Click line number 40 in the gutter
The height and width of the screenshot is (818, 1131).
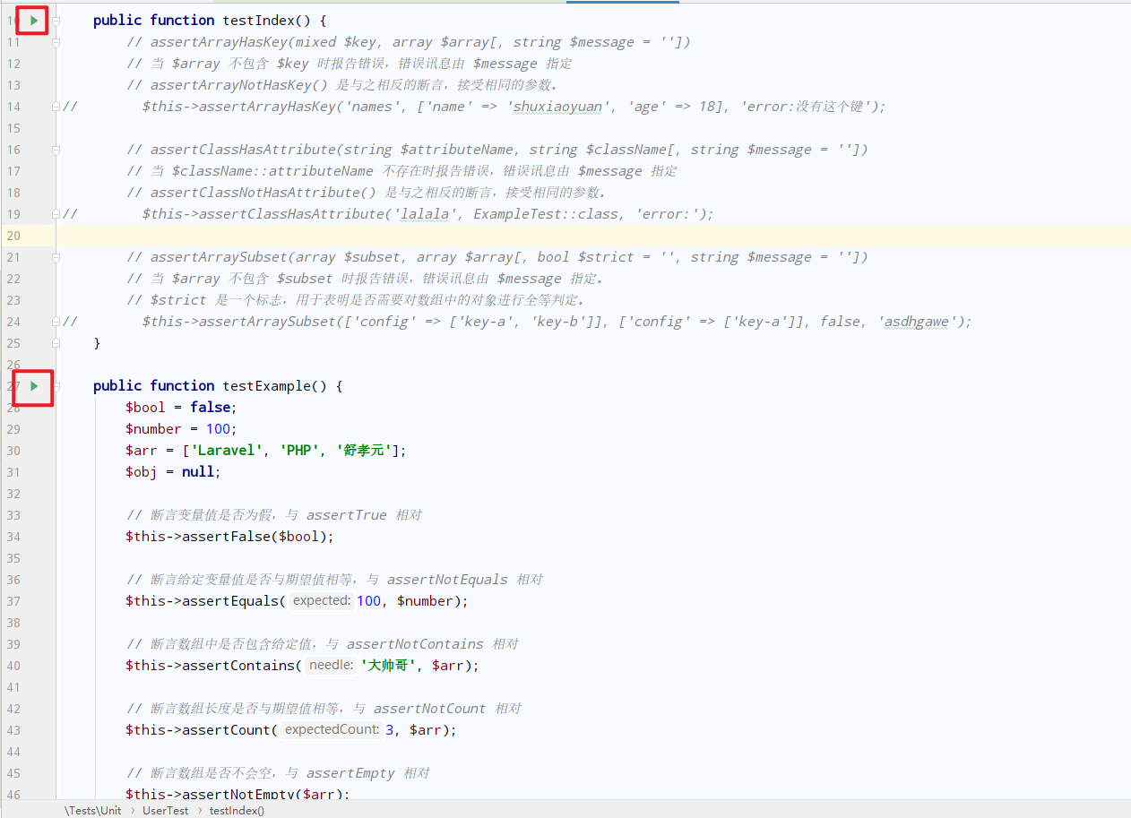point(13,665)
